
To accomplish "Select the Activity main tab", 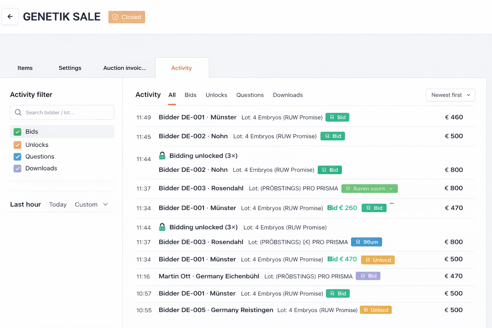I will pyautogui.click(x=182, y=68).
